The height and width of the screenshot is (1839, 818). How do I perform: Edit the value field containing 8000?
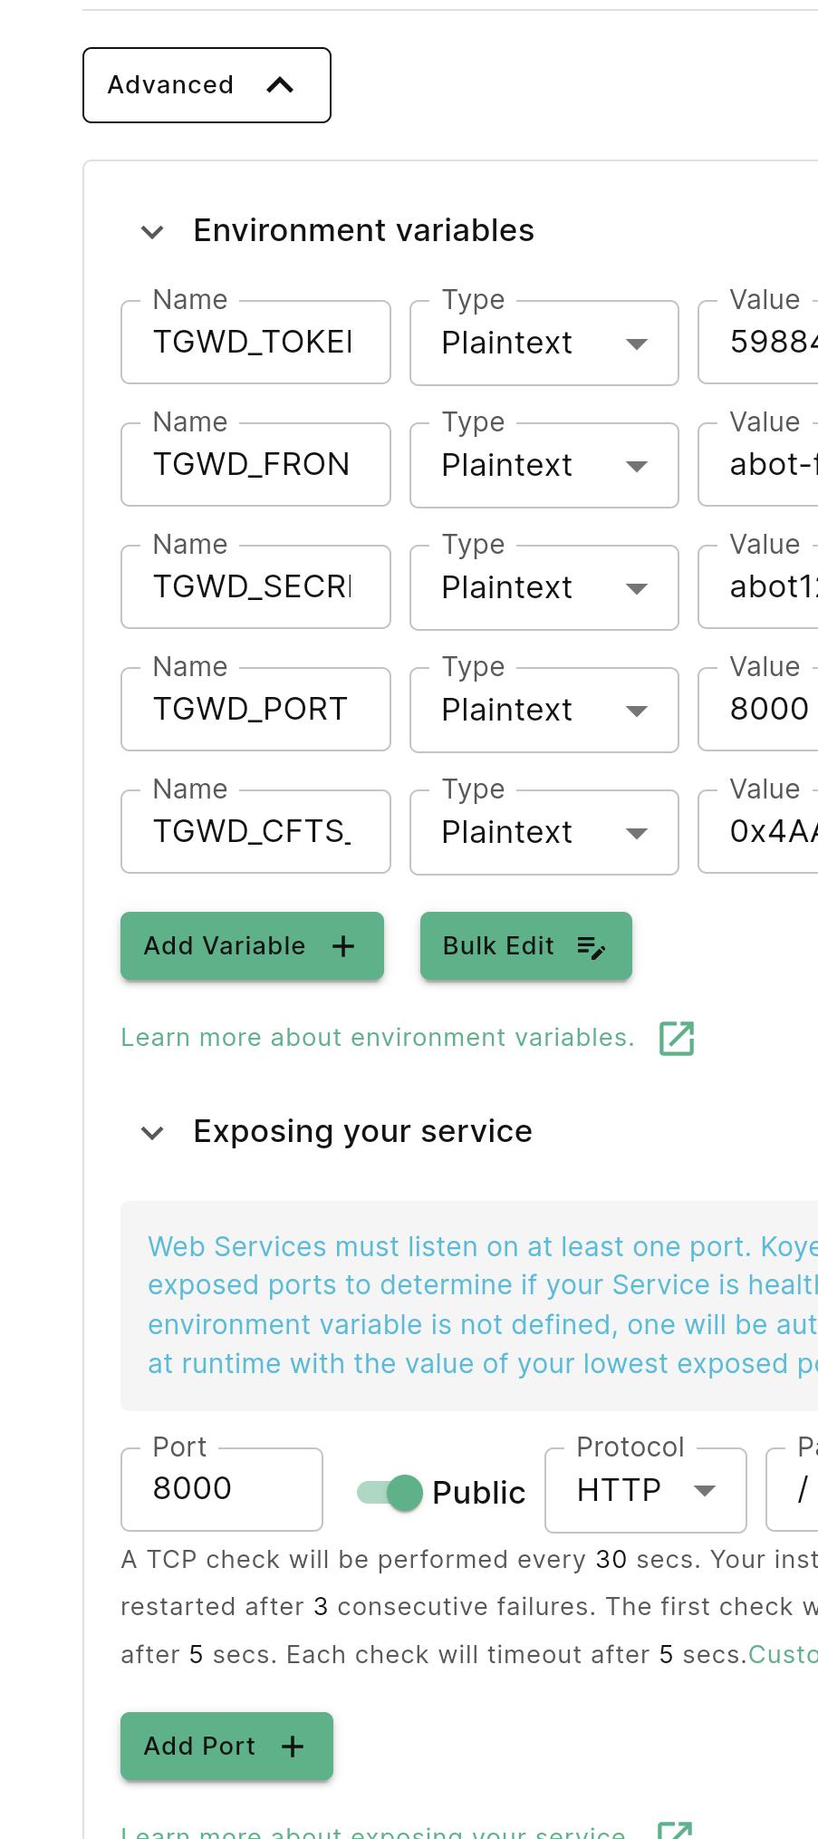tap(759, 710)
